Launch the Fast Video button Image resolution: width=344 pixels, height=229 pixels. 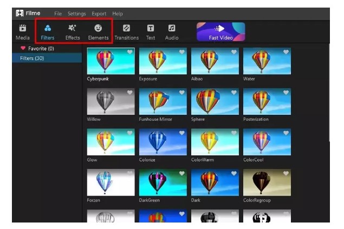pos(220,32)
